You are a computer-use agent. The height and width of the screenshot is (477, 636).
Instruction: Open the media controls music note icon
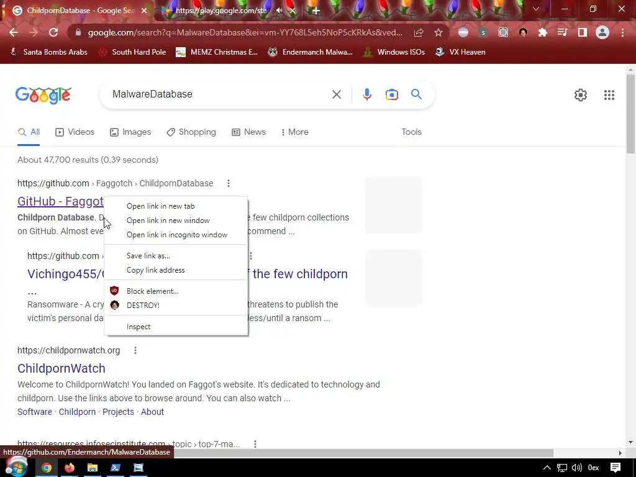point(562,32)
